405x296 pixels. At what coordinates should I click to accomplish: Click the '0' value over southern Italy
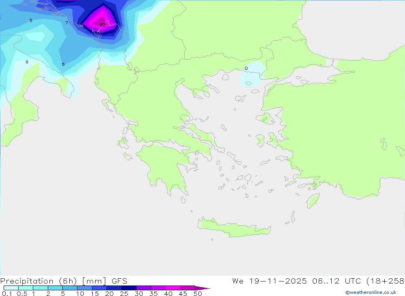click(27, 62)
